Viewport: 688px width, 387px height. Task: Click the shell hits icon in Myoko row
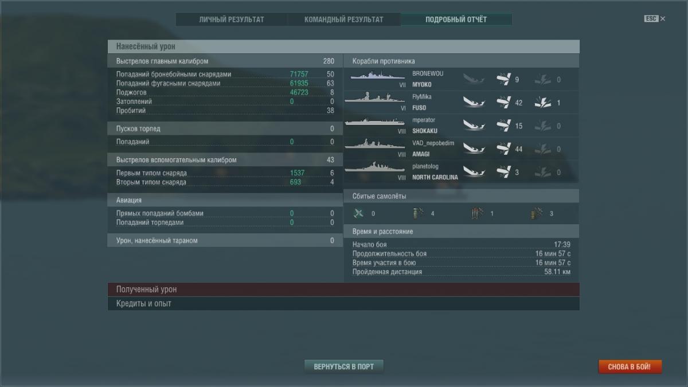point(504,80)
